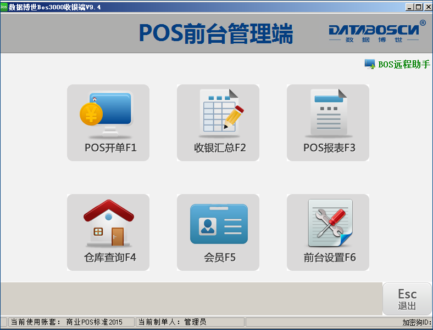Open 仓库查询F4 warehouse query

[108, 232]
